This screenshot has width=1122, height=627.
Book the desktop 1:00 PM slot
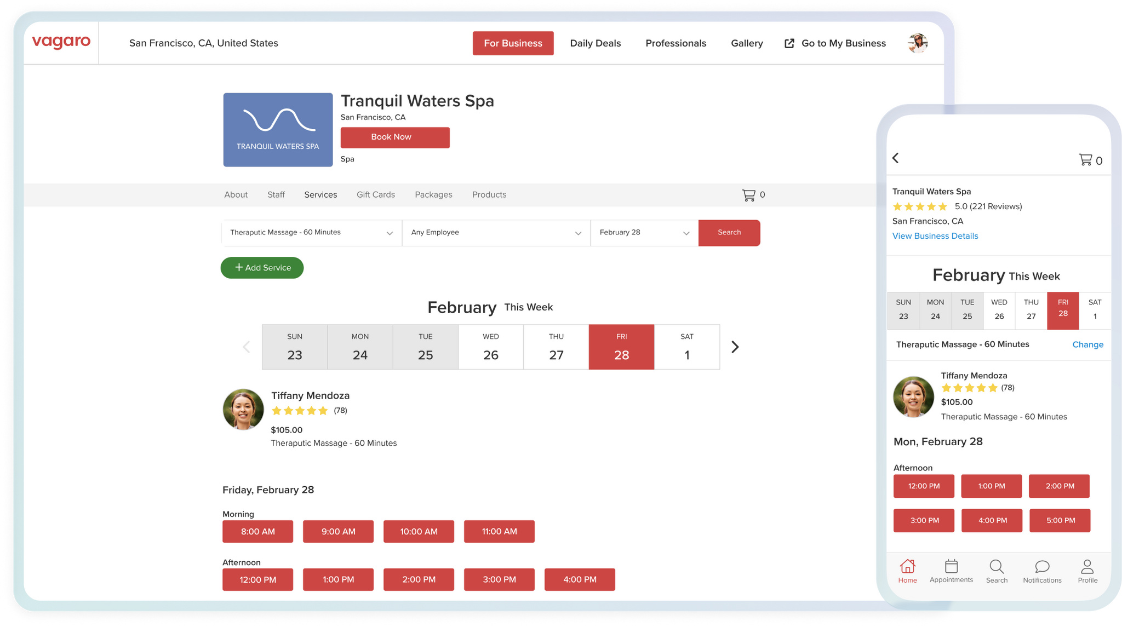click(338, 580)
